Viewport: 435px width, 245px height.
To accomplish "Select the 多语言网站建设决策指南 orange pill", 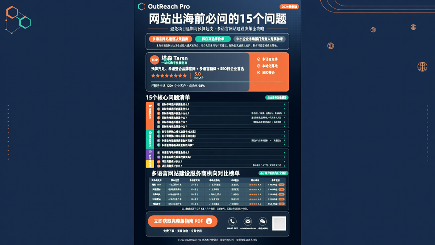I will [x=170, y=39].
